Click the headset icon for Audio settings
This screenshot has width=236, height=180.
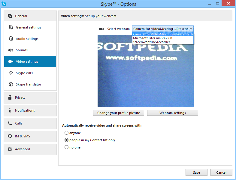coord(11,39)
